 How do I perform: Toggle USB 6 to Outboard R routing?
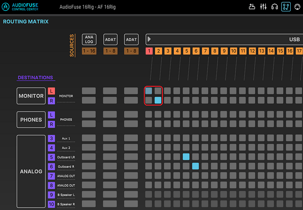(x=195, y=166)
